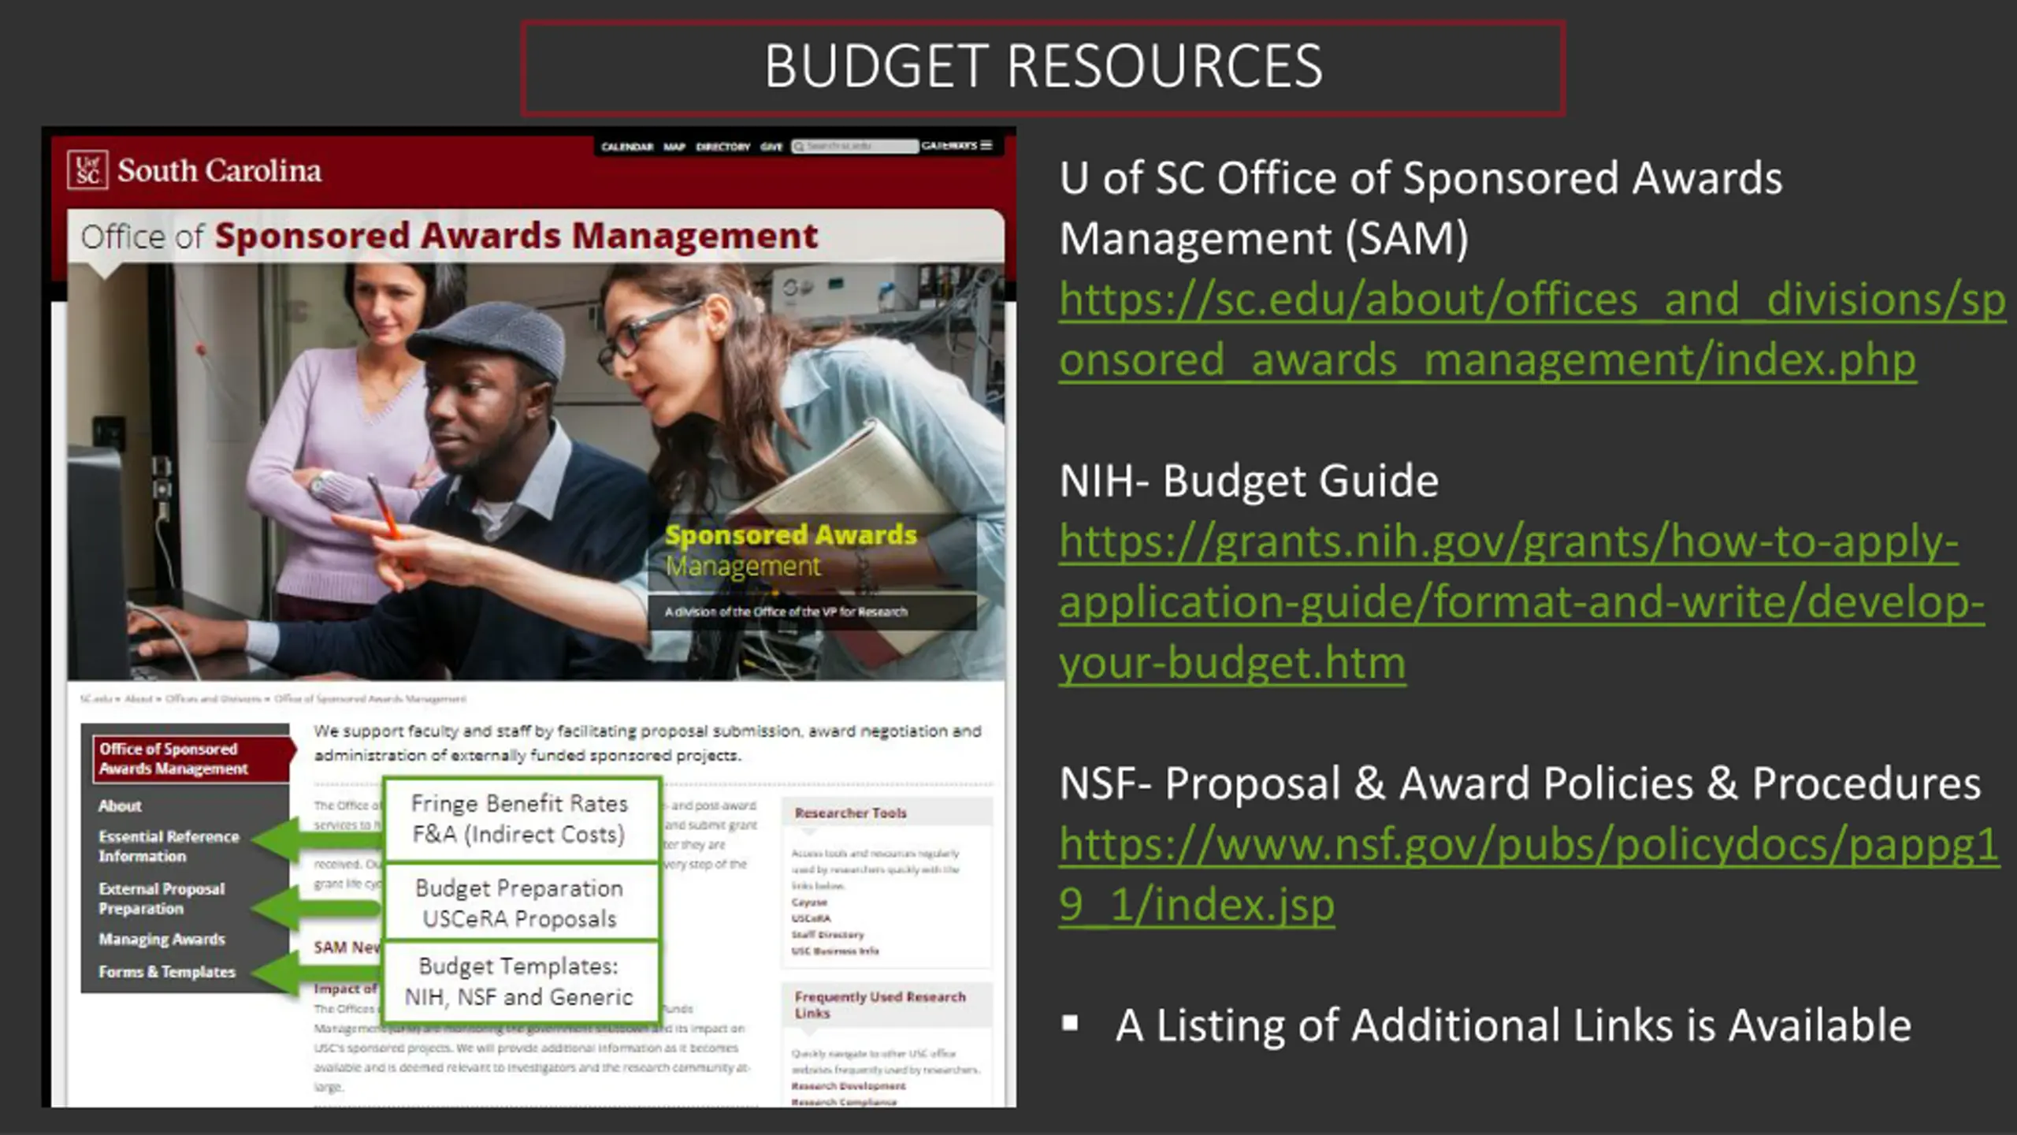
Task: Open External Proposal Preparation sidebar item
Action: (161, 898)
